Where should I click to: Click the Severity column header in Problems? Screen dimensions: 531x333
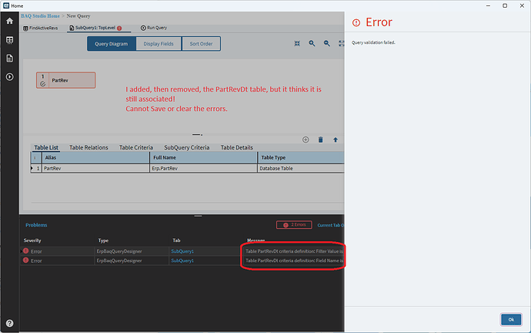point(32,240)
